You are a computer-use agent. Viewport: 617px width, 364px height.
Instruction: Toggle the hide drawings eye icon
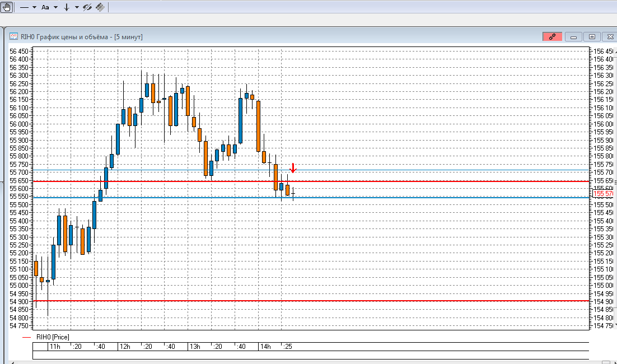87,7
